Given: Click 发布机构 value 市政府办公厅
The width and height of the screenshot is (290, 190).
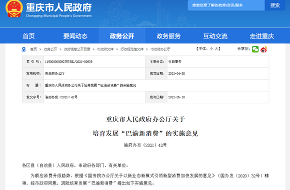Looking at the screenshot, I should point(54,73).
